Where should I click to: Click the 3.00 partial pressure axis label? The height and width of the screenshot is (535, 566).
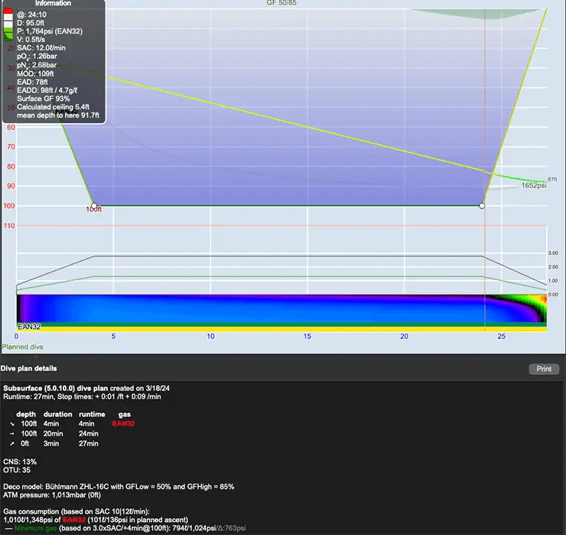[553, 253]
